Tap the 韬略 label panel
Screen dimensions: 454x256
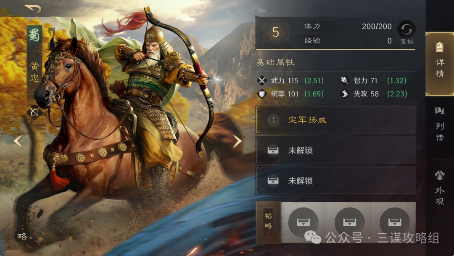268,222
